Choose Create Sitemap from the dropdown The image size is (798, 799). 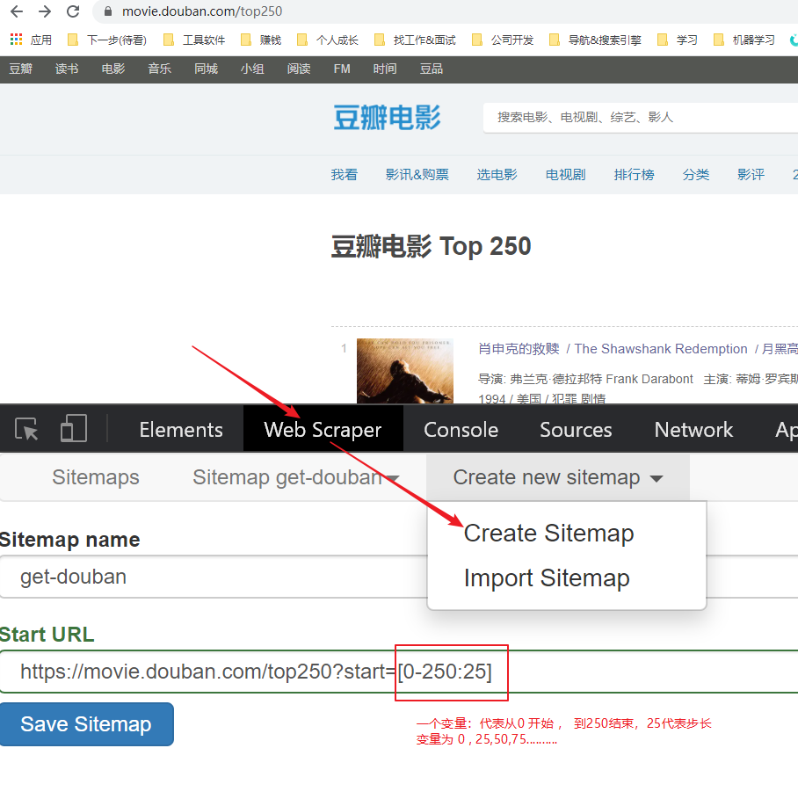point(548,534)
